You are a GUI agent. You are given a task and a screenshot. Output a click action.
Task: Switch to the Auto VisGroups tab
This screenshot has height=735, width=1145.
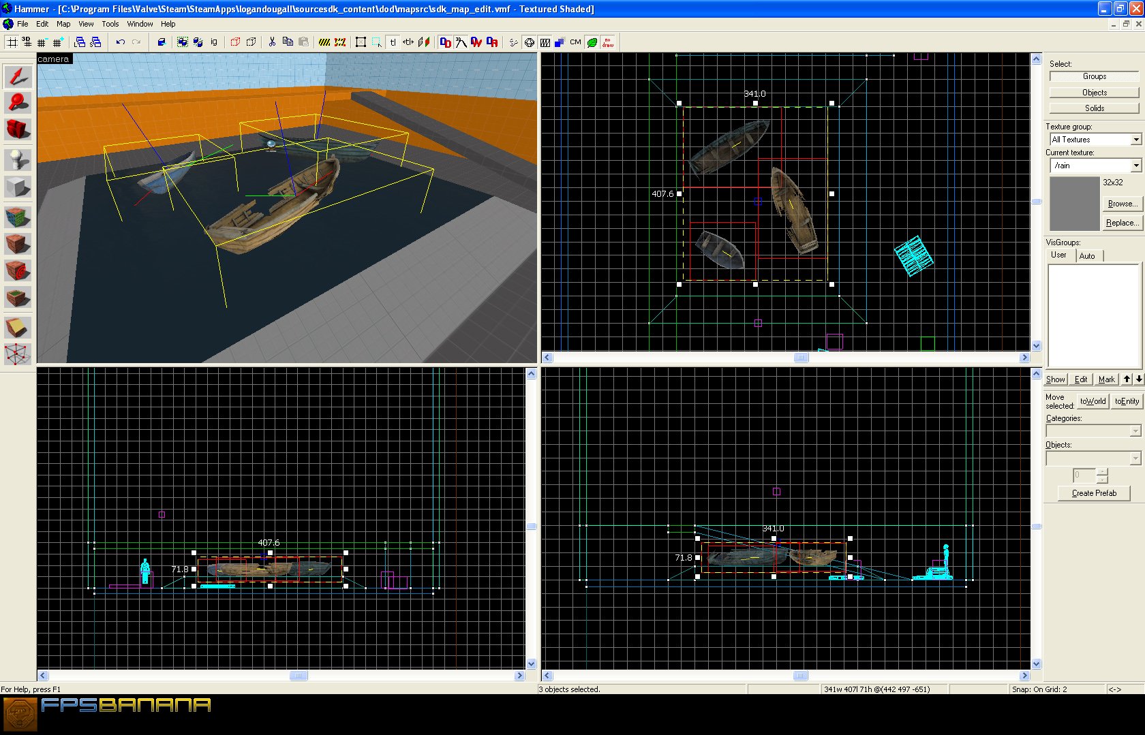[x=1088, y=255]
